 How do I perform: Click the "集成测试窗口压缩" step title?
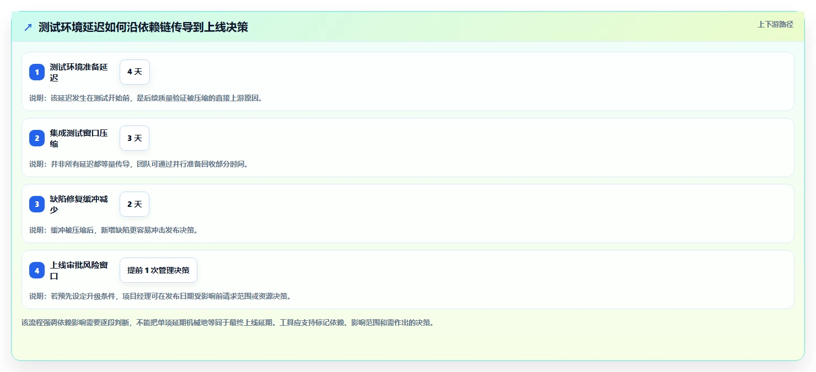[x=79, y=138]
